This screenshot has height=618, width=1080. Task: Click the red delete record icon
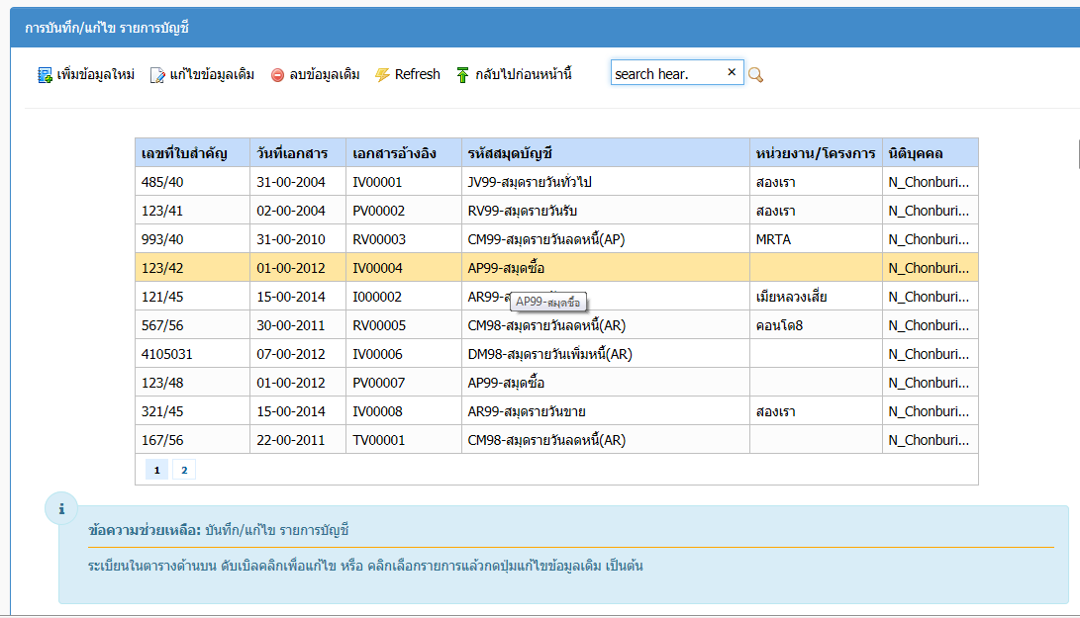pos(277,75)
